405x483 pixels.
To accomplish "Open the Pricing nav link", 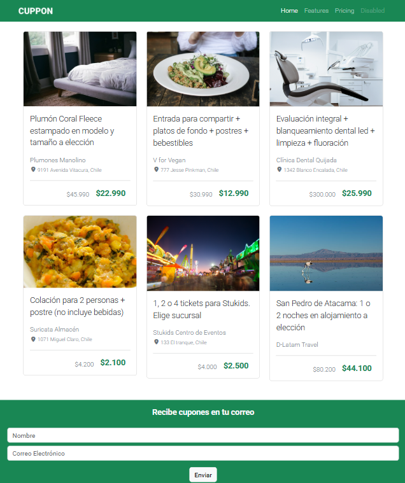I will point(345,11).
